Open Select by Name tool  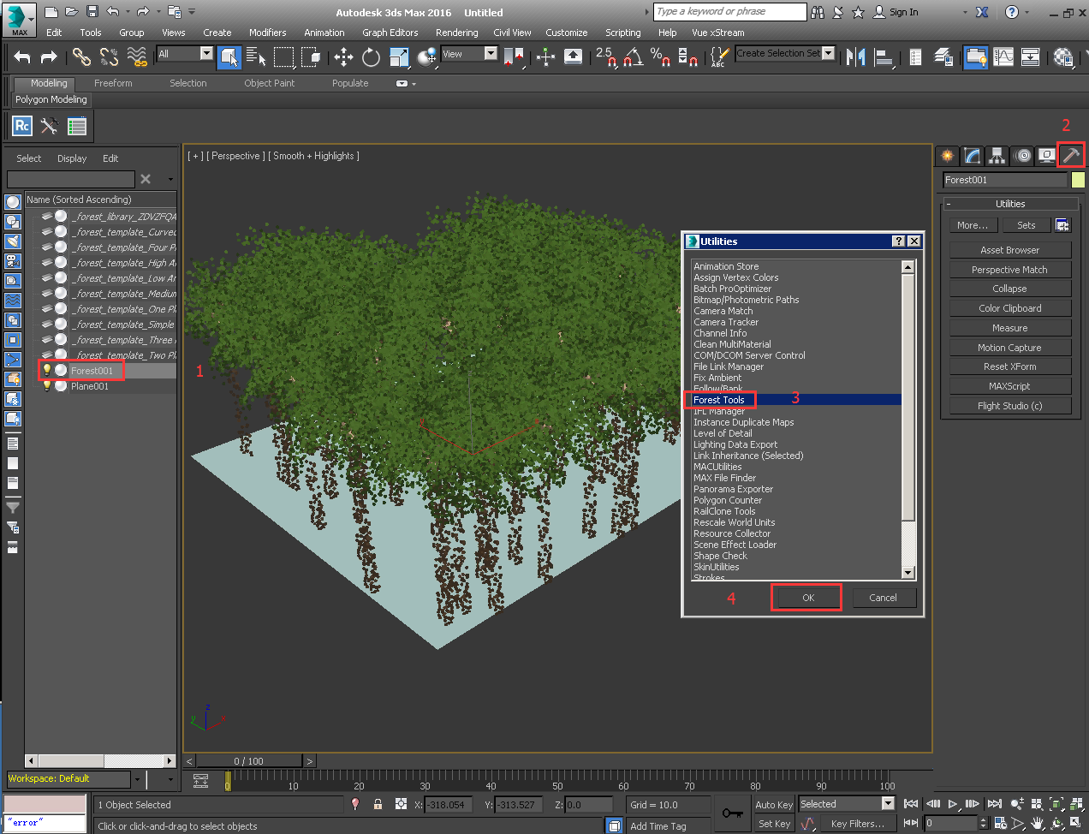click(256, 57)
